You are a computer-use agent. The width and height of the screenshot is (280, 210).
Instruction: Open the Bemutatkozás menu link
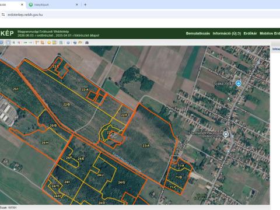coord(198,33)
